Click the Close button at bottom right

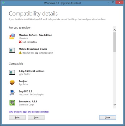click(108, 118)
